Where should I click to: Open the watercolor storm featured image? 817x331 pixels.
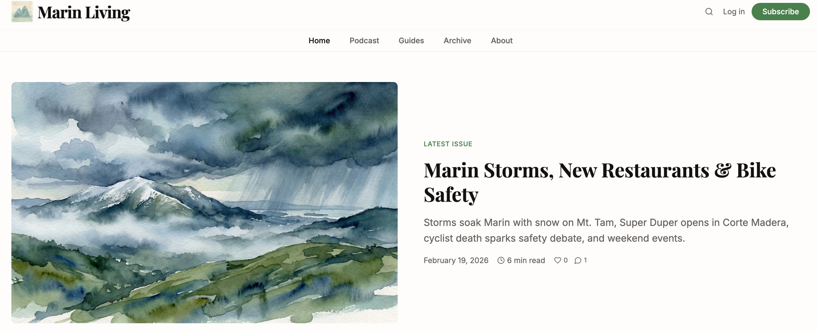click(204, 202)
